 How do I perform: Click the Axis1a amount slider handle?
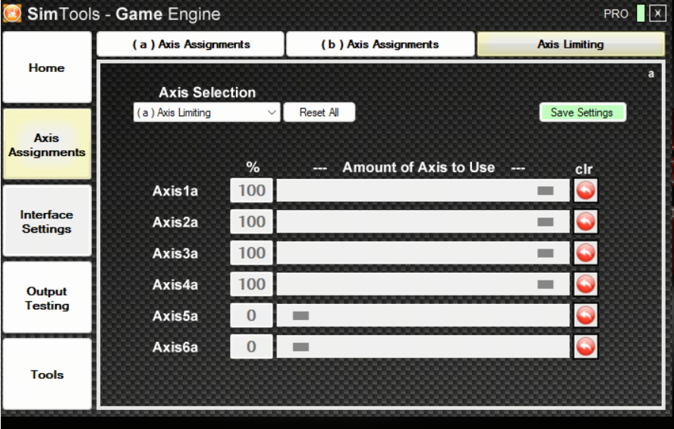point(545,191)
